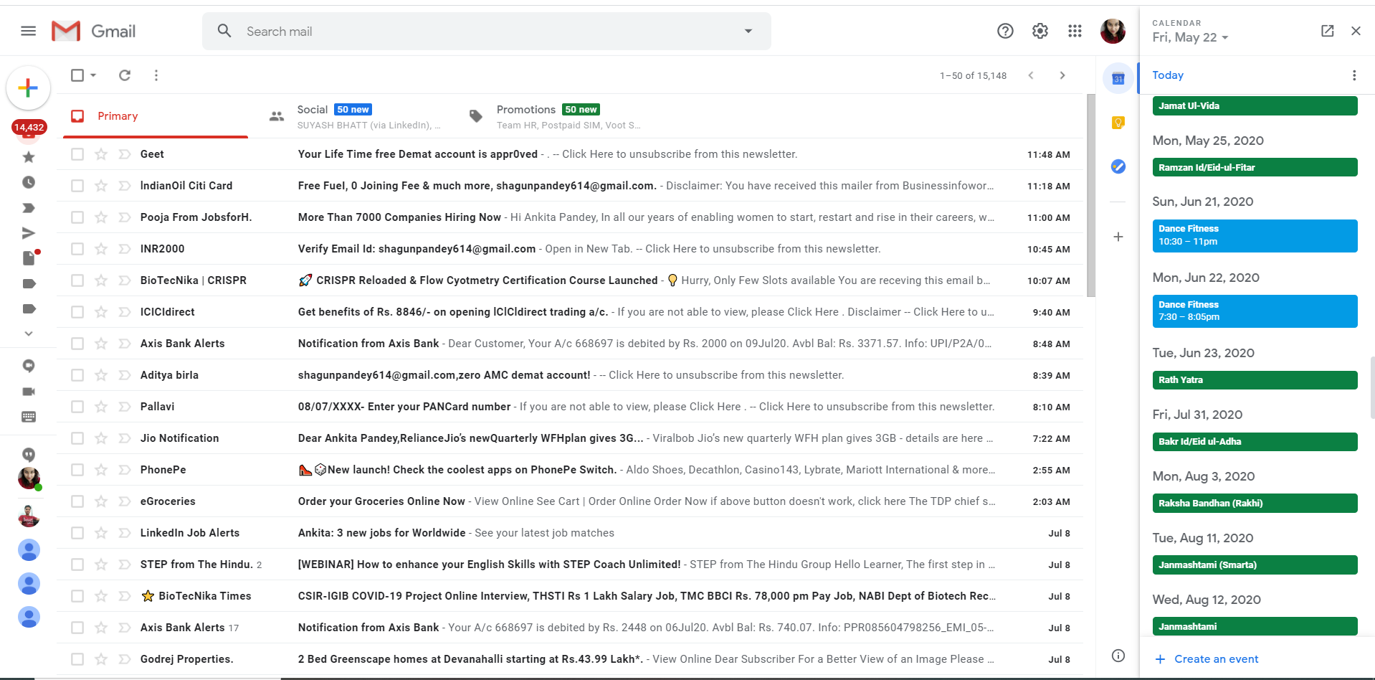Expand More labels in the left sidebar
Screen dimensions: 1375x680
point(29,333)
